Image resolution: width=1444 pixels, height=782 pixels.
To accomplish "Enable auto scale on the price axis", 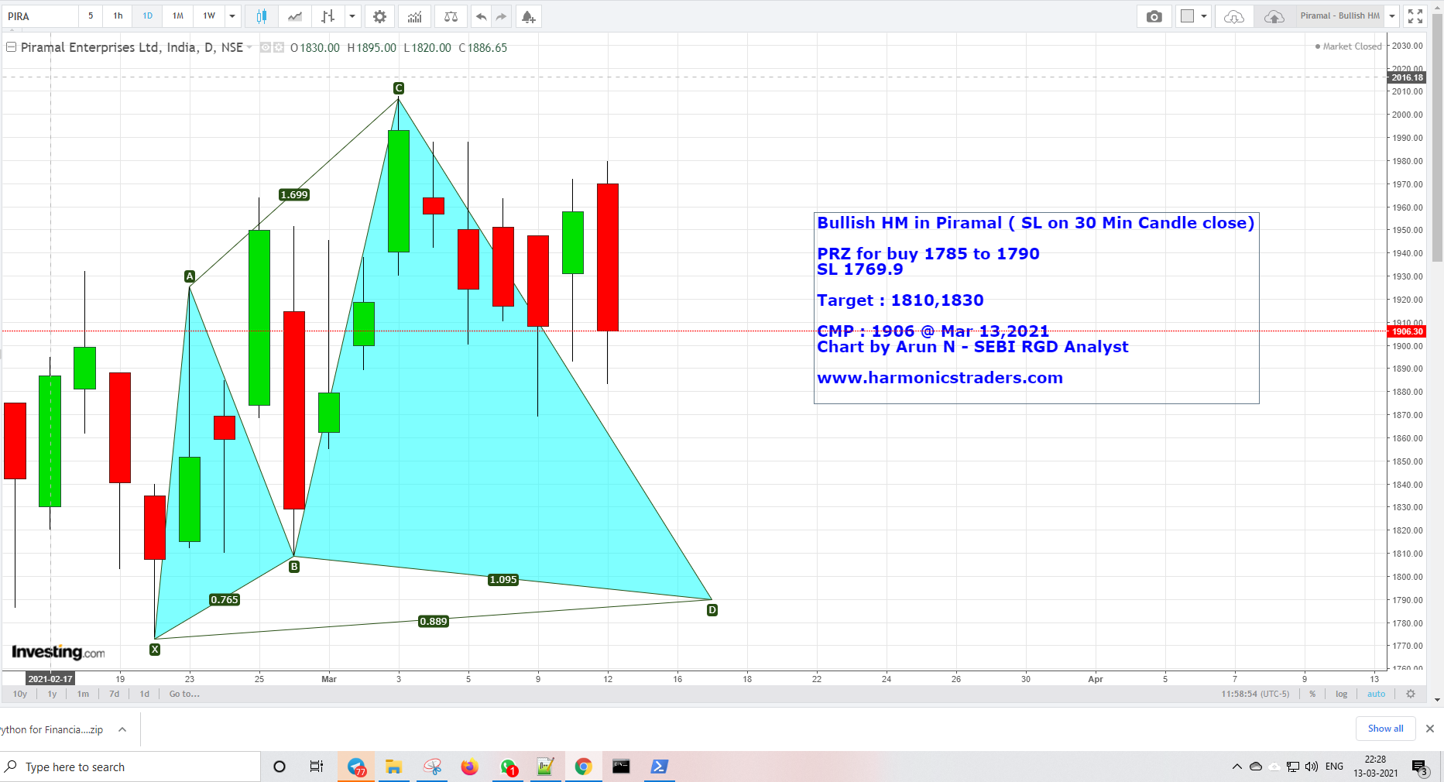I will pos(1376,694).
